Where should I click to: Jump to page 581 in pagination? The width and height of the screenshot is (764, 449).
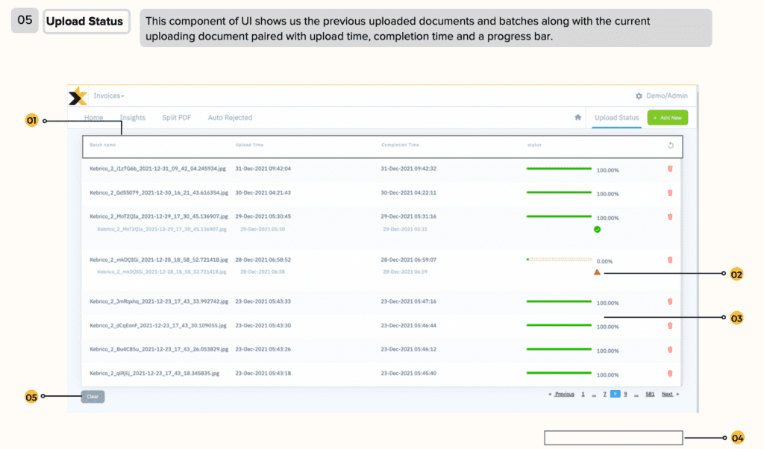click(650, 394)
